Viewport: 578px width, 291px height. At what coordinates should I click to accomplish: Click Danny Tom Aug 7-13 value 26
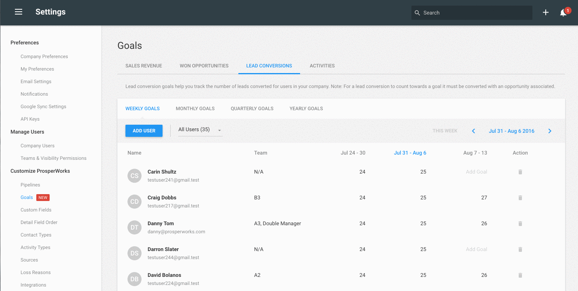click(x=484, y=224)
